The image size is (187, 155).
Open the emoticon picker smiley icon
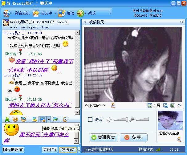15,119
